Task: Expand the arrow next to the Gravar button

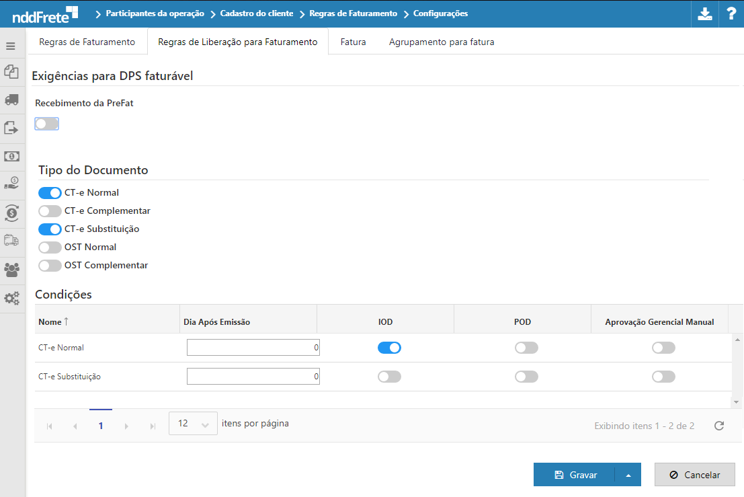Action: 628,475
